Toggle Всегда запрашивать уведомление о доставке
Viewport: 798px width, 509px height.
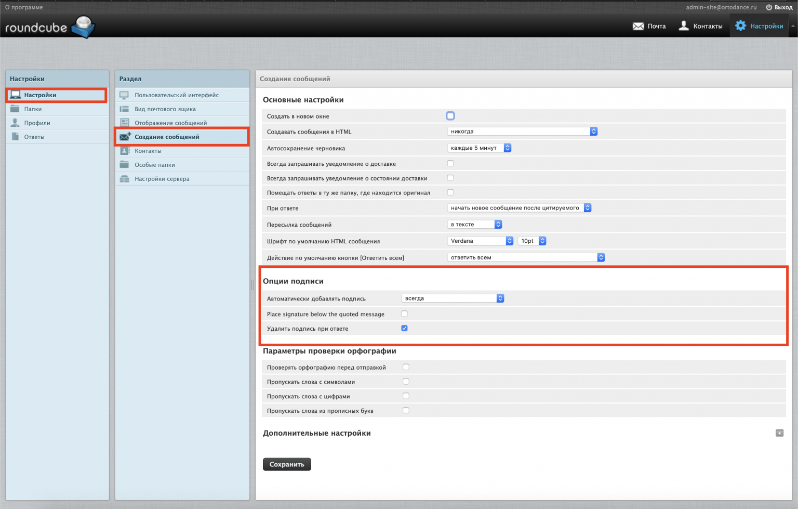(450, 163)
